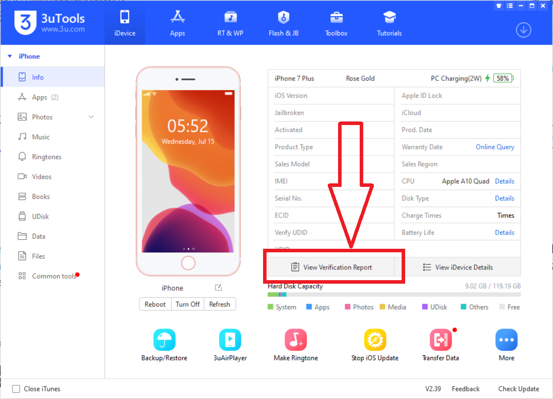This screenshot has height=399, width=553.
Task: Click the Photos pink legend swatch
Action: click(x=348, y=307)
